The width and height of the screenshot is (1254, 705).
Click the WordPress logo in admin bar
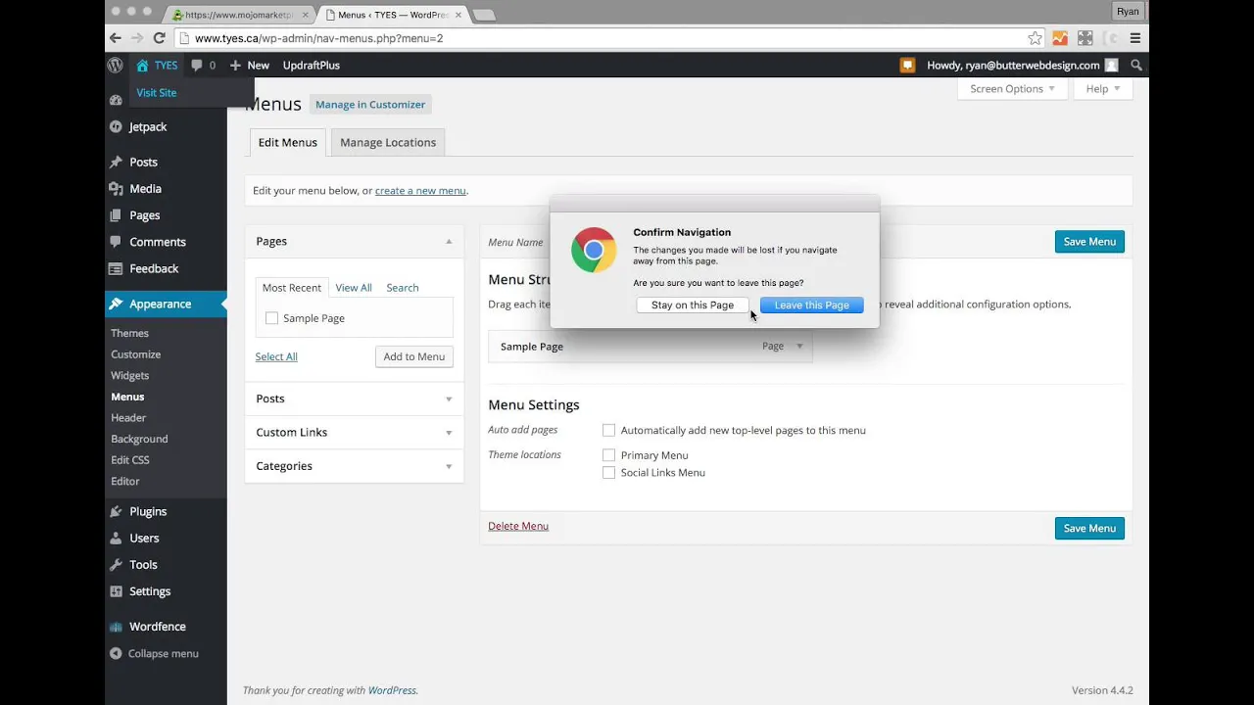(116, 66)
